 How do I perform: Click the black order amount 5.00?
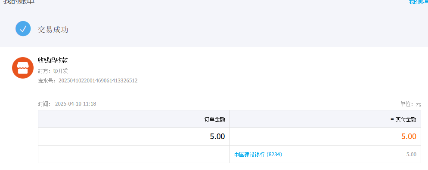coord(217,137)
